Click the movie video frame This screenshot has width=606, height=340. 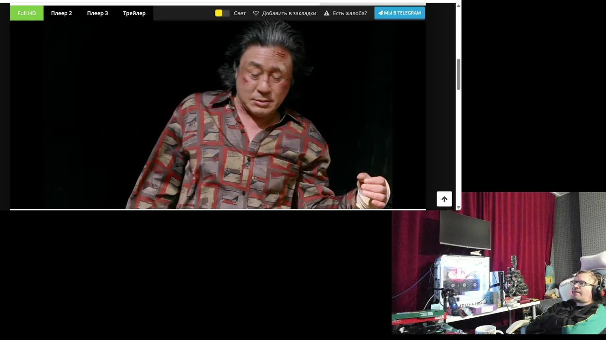pyautogui.click(x=218, y=115)
